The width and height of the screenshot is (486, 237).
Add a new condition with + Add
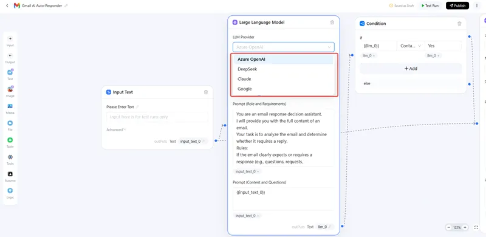(411, 69)
